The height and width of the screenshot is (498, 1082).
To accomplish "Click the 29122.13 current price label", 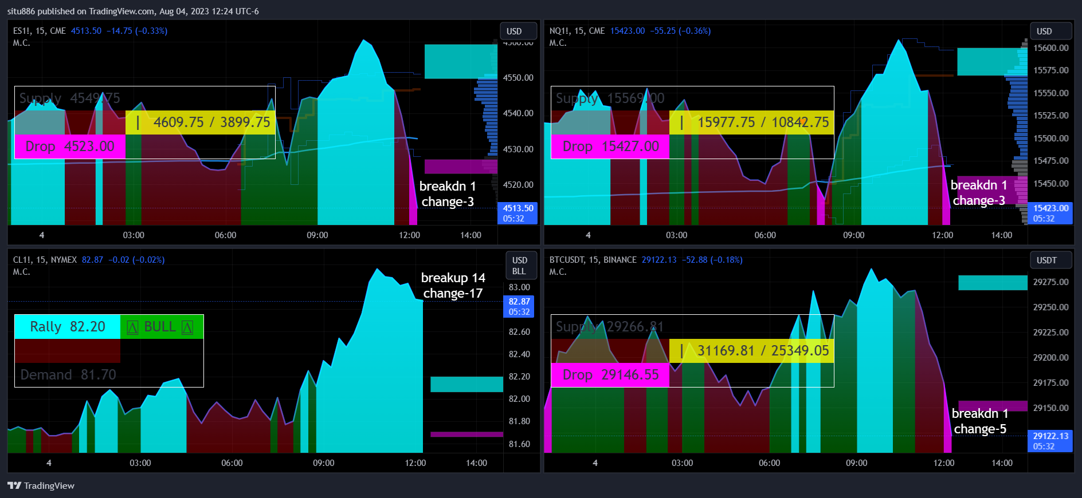I will (1050, 441).
